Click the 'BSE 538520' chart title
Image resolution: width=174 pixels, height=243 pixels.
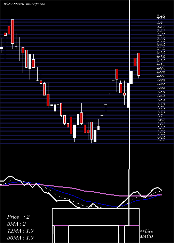[x=14, y=4]
